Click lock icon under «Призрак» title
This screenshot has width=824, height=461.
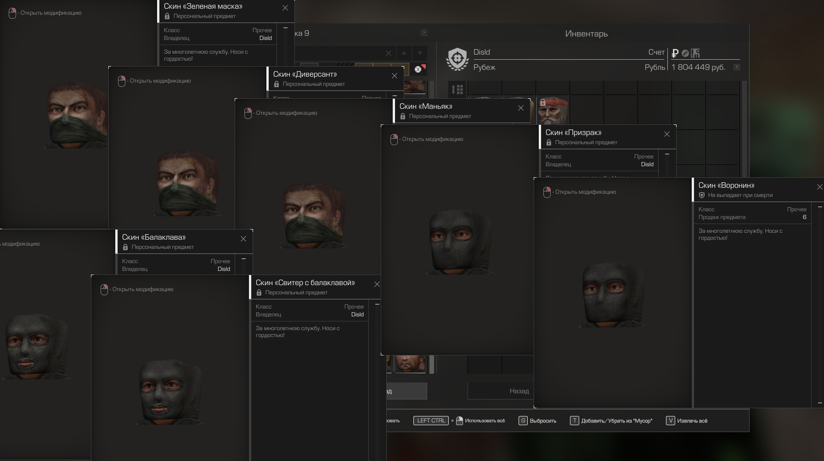(x=549, y=142)
